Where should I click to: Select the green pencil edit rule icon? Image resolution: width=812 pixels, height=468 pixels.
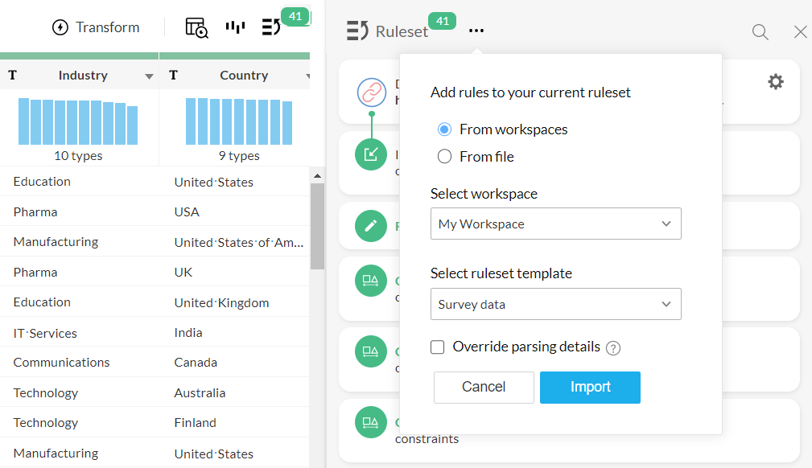(x=371, y=226)
